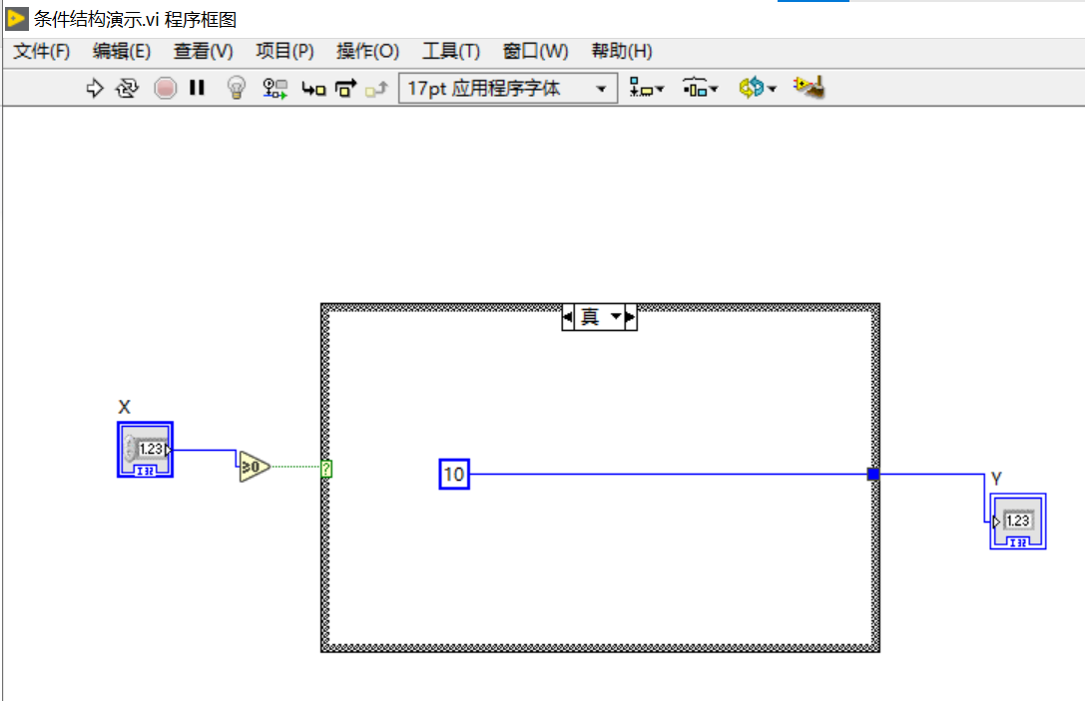Open the Reorder dropdown

757,89
